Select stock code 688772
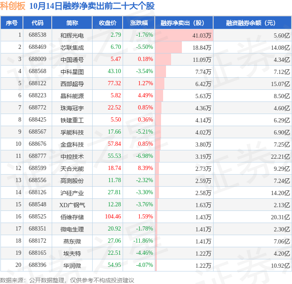This screenshot has height=284, width=292. (38, 108)
